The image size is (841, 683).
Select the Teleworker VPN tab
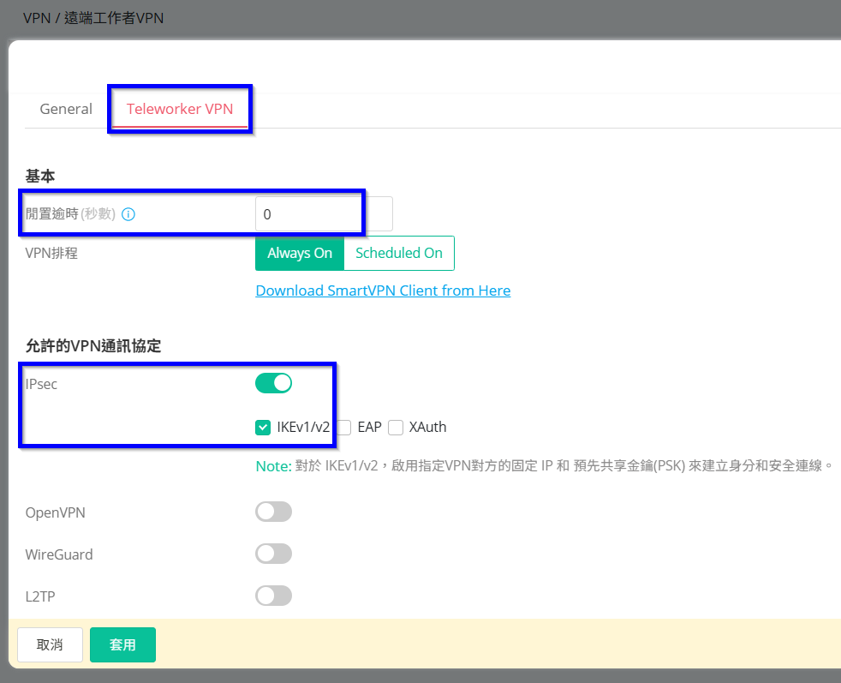pos(180,109)
